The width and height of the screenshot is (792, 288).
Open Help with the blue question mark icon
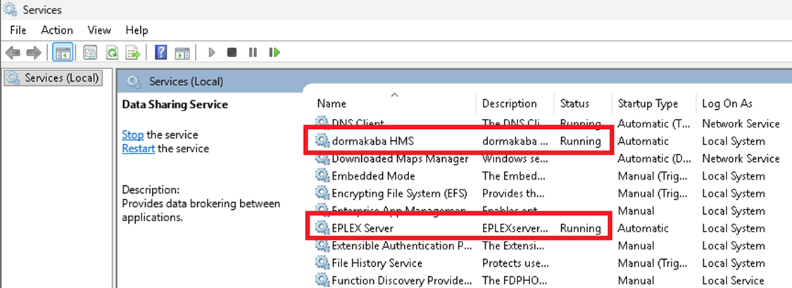pos(161,53)
